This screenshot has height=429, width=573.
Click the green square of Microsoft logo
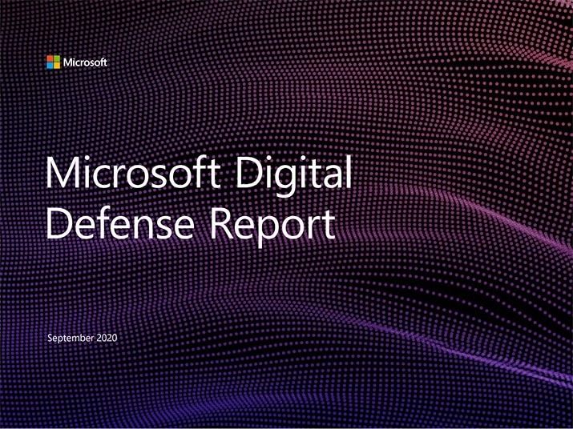pos(56,59)
